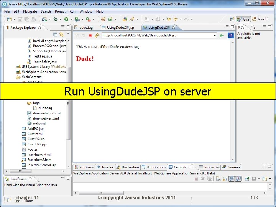Click the Search flashlight toolbar icon

point(132,19)
